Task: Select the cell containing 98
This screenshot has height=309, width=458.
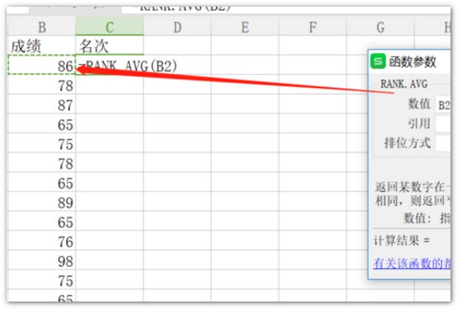Action: pos(42,260)
